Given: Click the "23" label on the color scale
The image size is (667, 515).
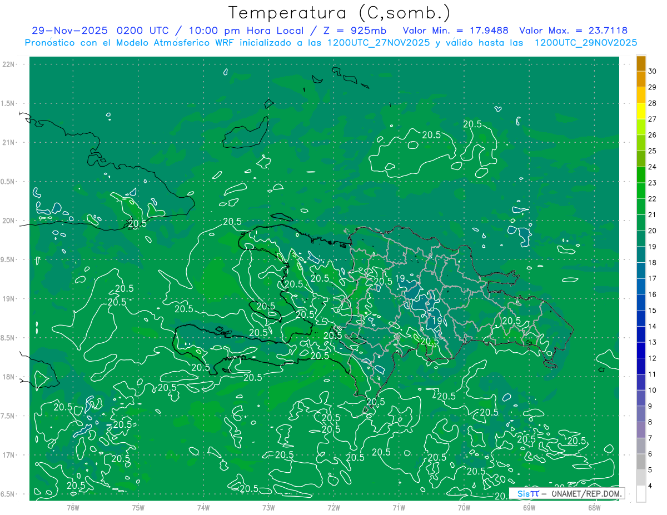Looking at the screenshot, I should pyautogui.click(x=652, y=183).
